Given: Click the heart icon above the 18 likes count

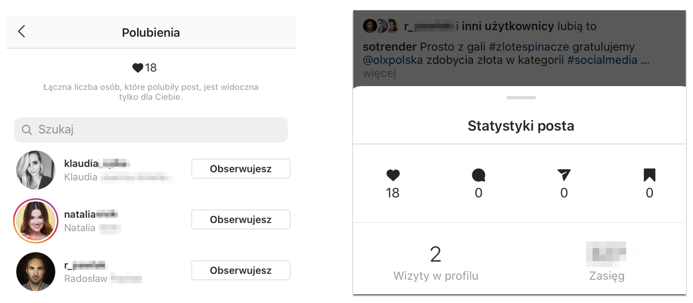Looking at the screenshot, I should [x=138, y=68].
